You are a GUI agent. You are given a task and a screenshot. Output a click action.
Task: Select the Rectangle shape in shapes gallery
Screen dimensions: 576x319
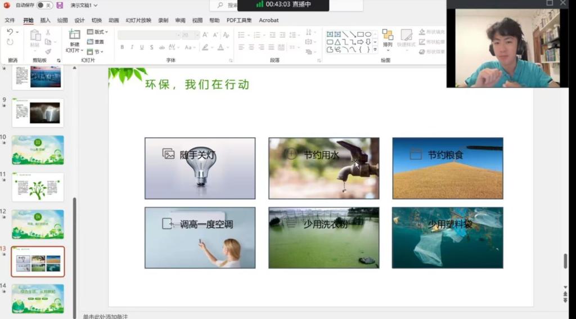pyautogui.click(x=361, y=34)
